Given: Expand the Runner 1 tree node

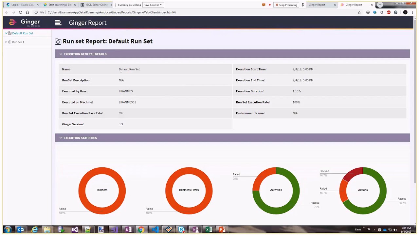Looking at the screenshot, I should (x=6, y=42).
